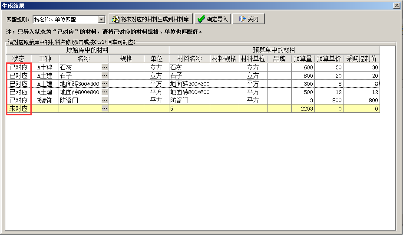Open the 匹配规则 dropdown arrow
Viewport: 403px width, 235px height.
click(102, 20)
